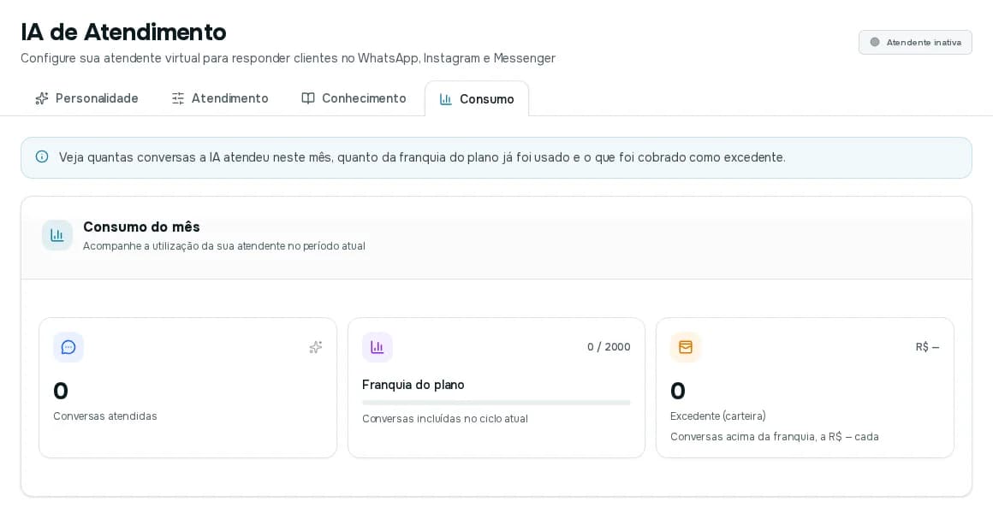This screenshot has height=513, width=993.
Task: Click the sliders icon on Atendimento tab
Action: [x=178, y=98]
